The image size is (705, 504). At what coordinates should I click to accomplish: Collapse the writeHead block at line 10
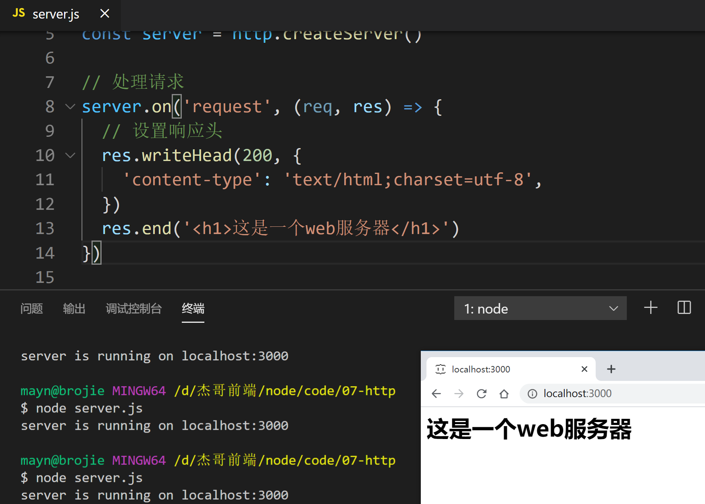click(x=70, y=155)
